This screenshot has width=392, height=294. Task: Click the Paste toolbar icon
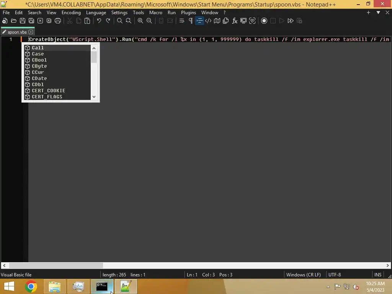(x=87, y=21)
